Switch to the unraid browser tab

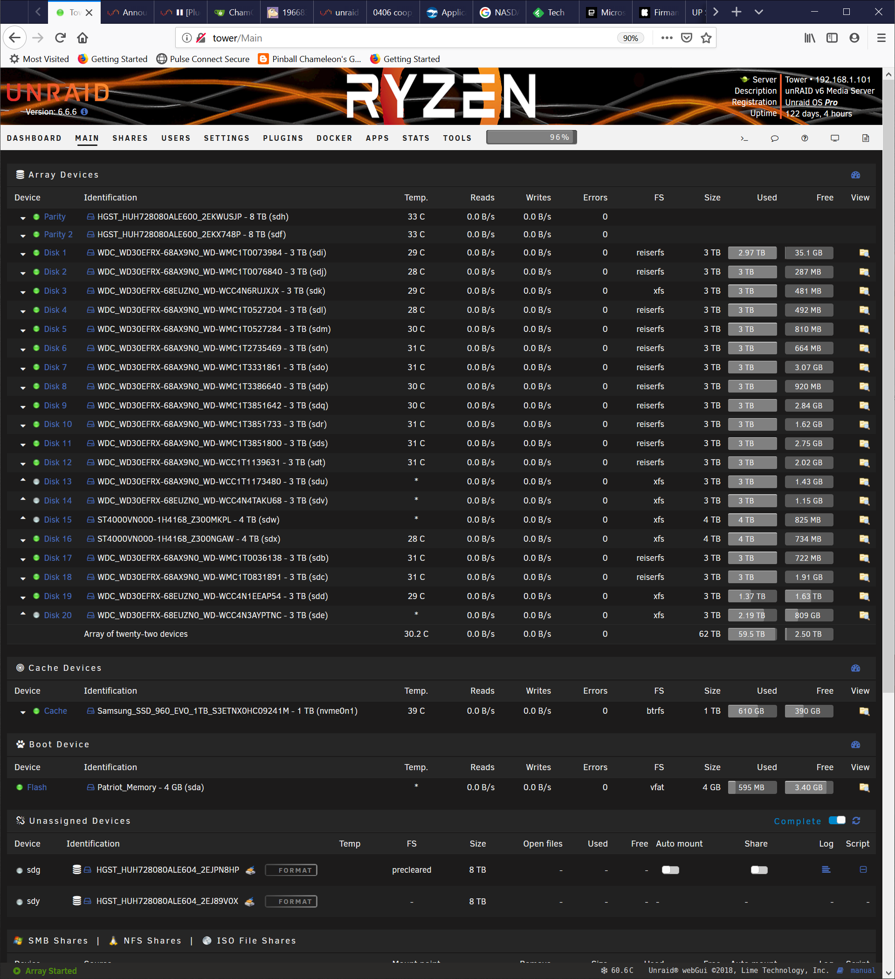pos(340,13)
